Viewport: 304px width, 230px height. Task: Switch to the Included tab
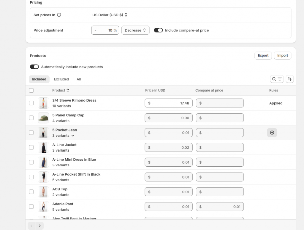point(39,79)
